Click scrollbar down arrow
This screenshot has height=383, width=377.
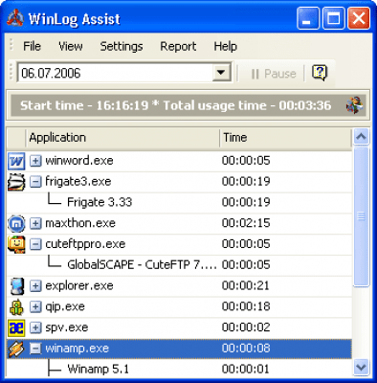[361, 367]
